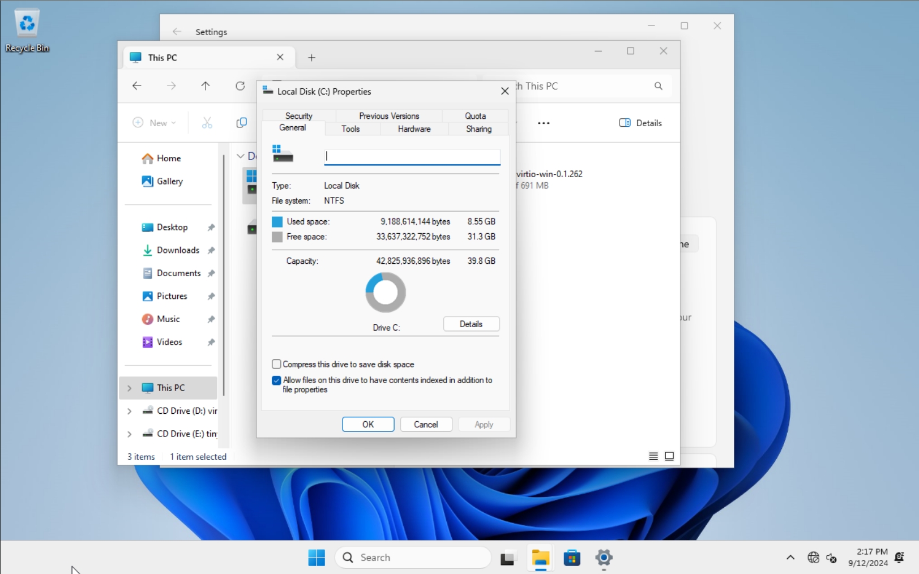The image size is (919, 574).
Task: Switch to the Sharing tab
Action: coord(478,129)
